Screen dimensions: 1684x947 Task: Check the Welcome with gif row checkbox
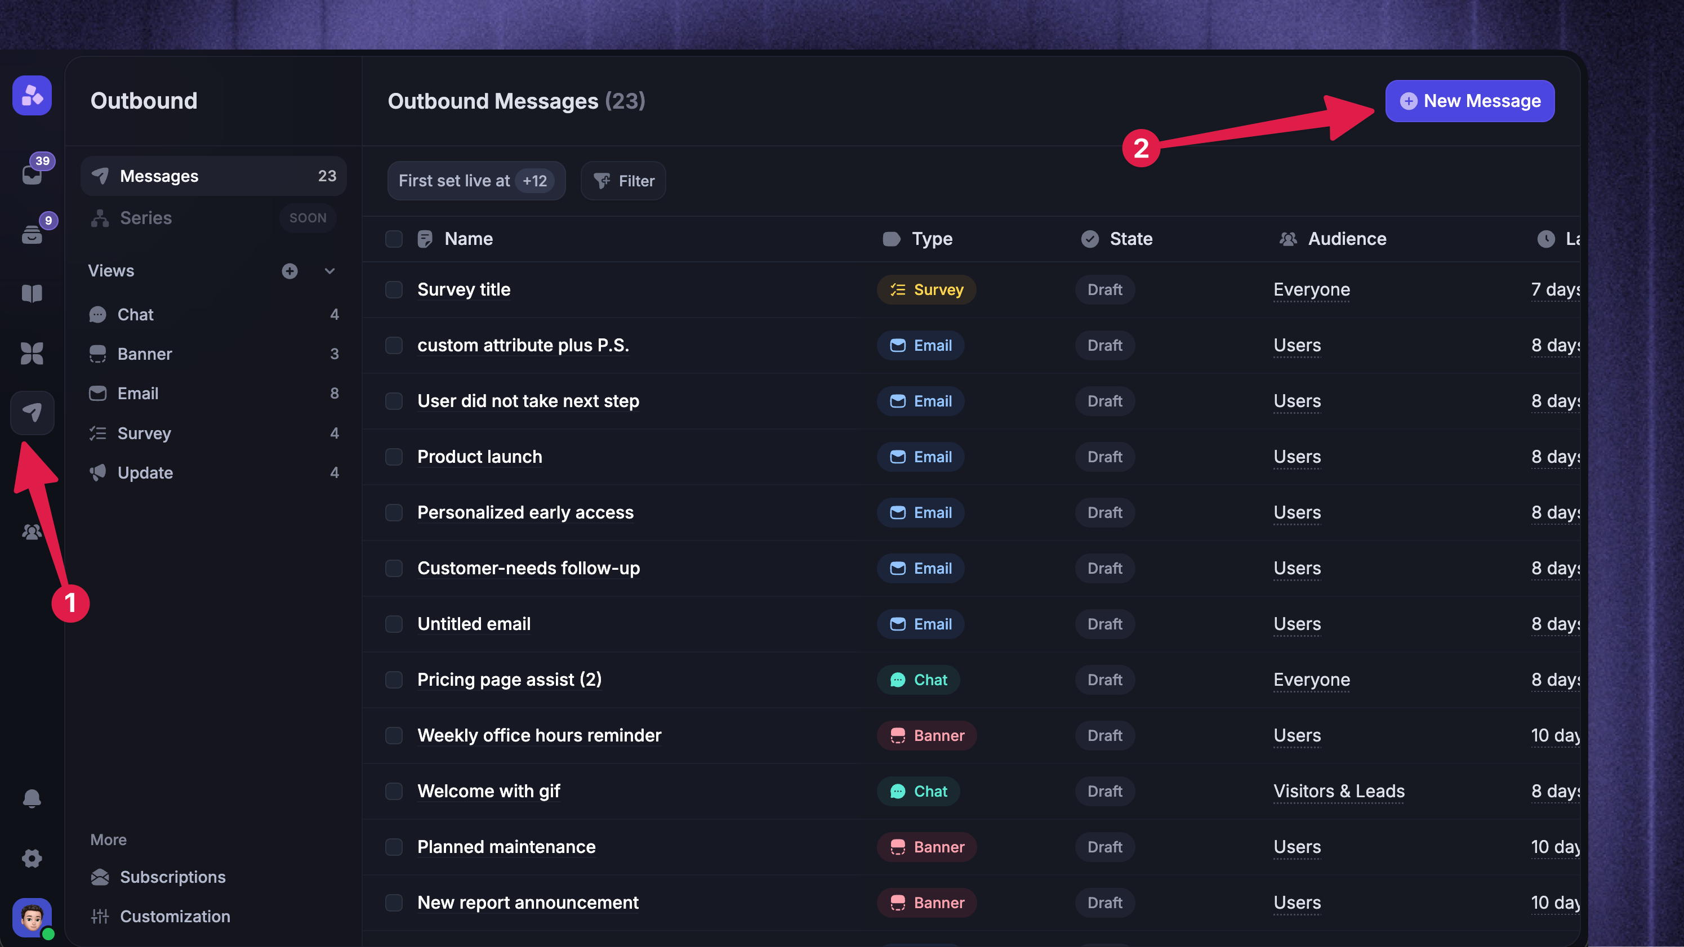pos(394,791)
